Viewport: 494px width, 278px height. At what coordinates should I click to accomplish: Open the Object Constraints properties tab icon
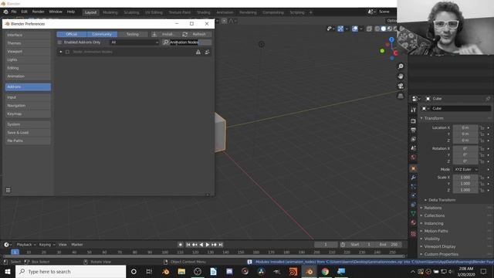[414, 205]
